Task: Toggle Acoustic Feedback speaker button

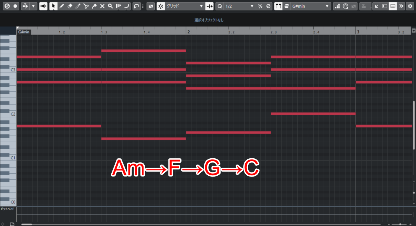Action: [43, 6]
